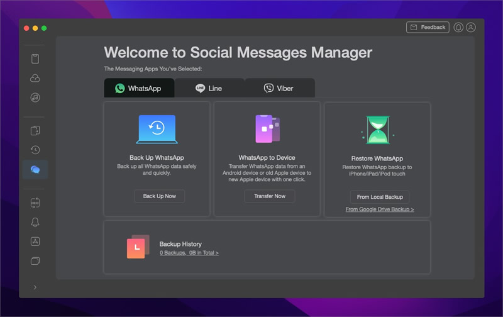Click the WhatsApp to Device phones illustration
The height and width of the screenshot is (317, 503).
tap(268, 129)
